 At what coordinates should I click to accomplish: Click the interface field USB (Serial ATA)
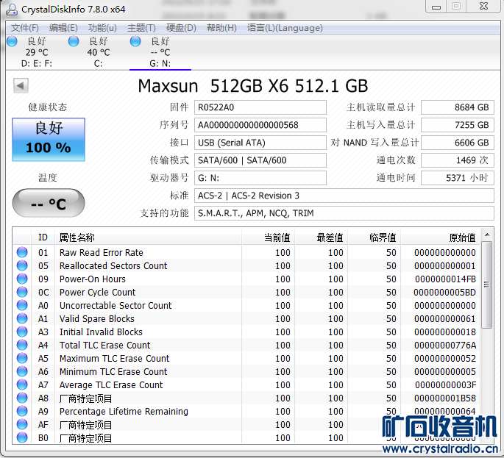coord(260,143)
